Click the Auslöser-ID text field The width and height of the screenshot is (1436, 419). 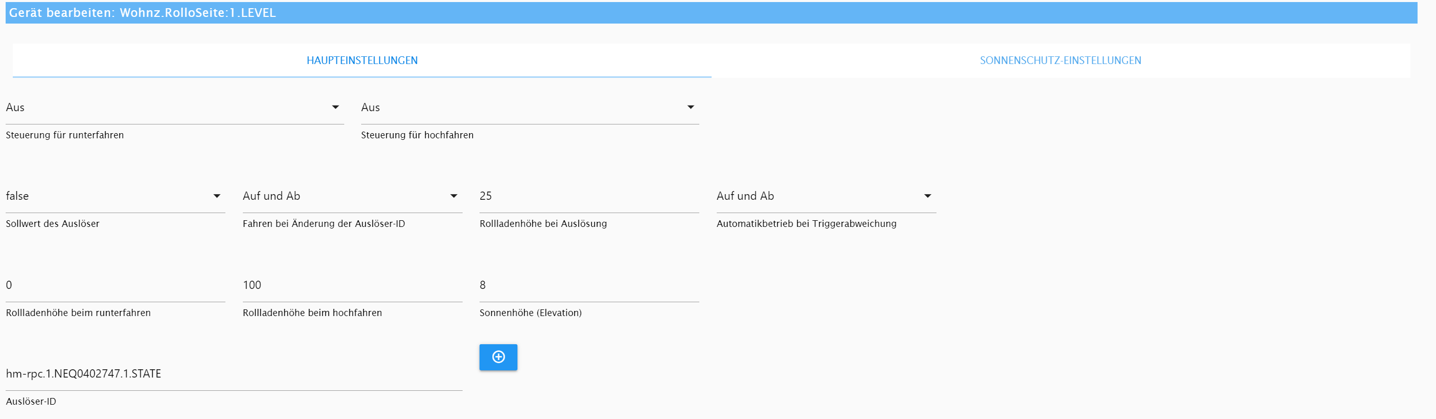point(234,374)
